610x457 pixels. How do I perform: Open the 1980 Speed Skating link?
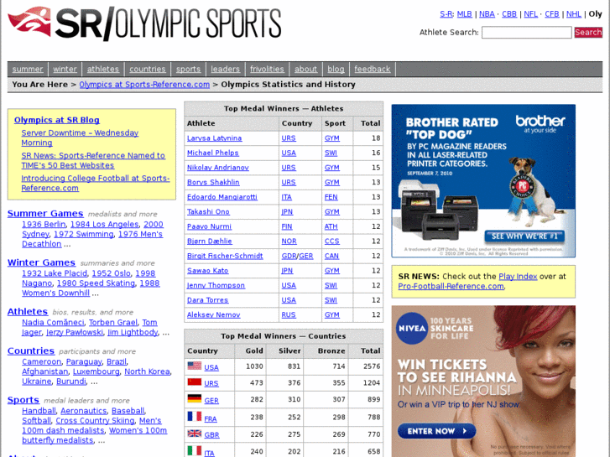96,283
